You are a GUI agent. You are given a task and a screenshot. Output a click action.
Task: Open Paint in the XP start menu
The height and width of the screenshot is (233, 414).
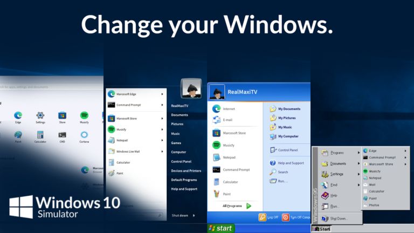point(222,194)
